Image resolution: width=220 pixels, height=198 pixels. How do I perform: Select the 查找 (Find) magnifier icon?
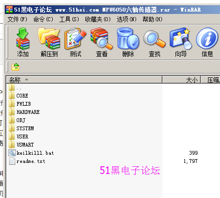tap(154, 42)
